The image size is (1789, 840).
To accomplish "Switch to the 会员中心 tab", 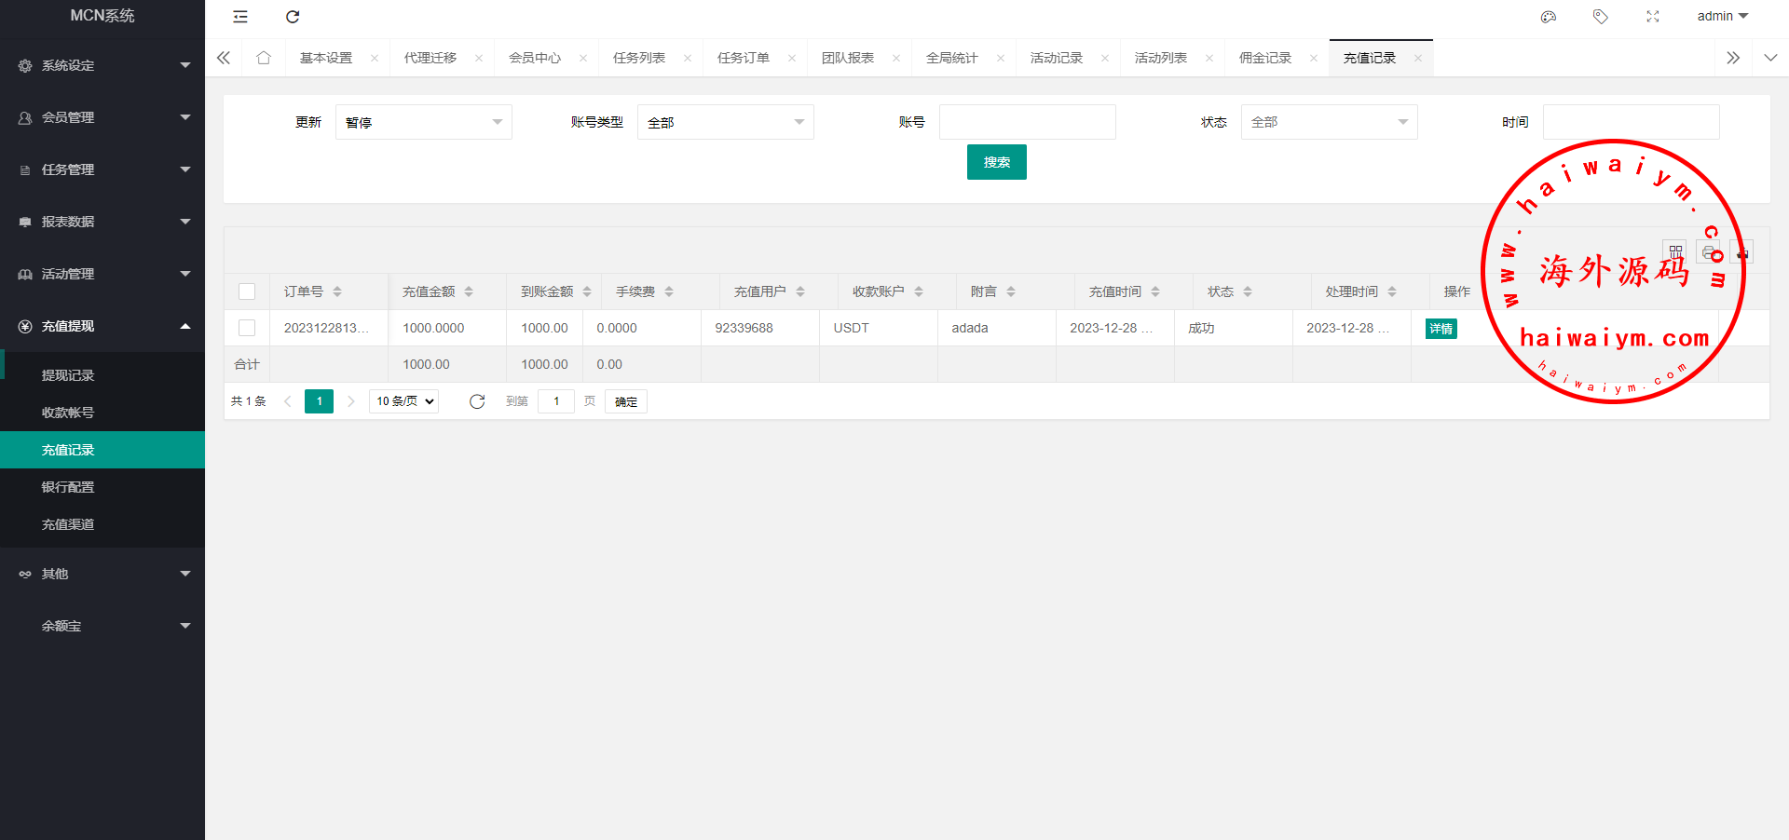I will click(x=535, y=58).
